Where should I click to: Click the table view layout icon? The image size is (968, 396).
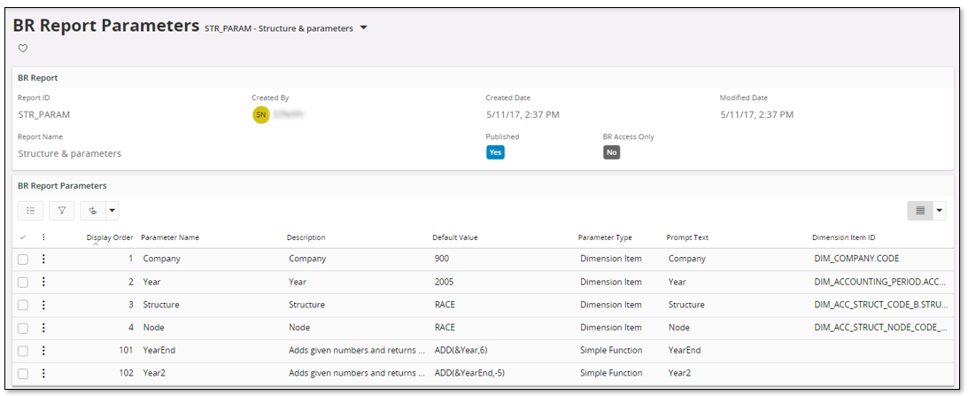tap(920, 211)
